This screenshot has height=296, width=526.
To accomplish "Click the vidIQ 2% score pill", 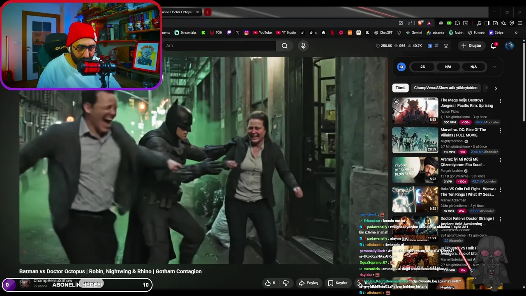I will pos(423,67).
